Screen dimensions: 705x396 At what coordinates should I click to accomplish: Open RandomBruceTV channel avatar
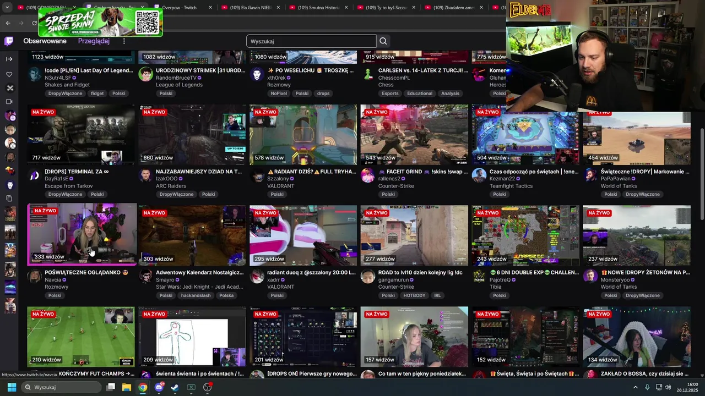point(145,74)
